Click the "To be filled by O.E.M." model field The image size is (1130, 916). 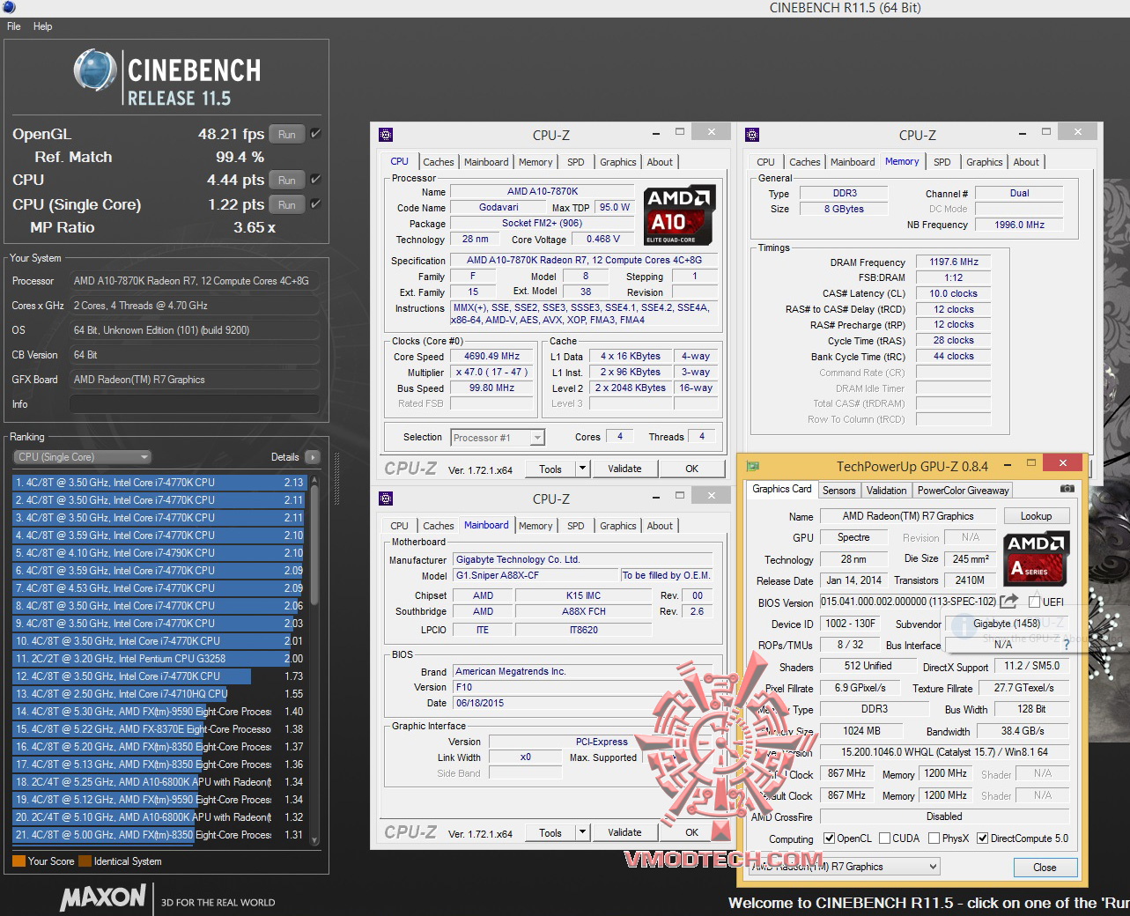[x=667, y=575]
